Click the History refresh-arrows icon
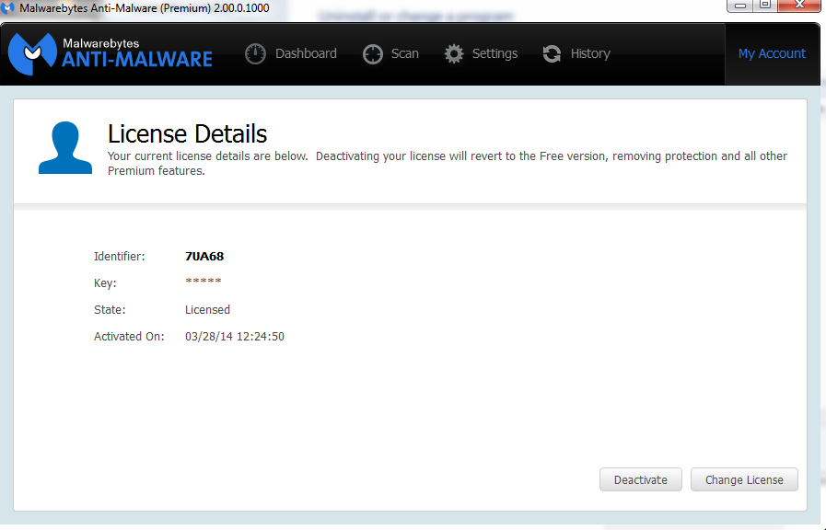Viewport: 826px width, 530px height. point(552,53)
